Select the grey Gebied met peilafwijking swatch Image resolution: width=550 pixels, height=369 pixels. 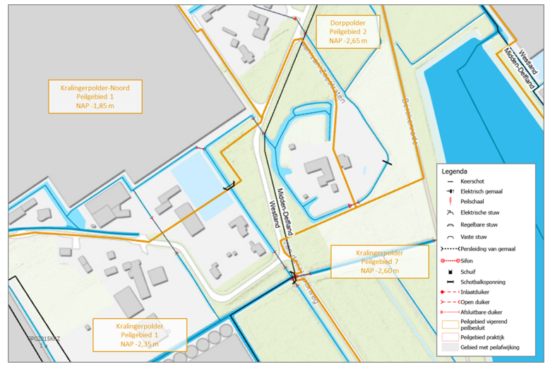coord(450,348)
